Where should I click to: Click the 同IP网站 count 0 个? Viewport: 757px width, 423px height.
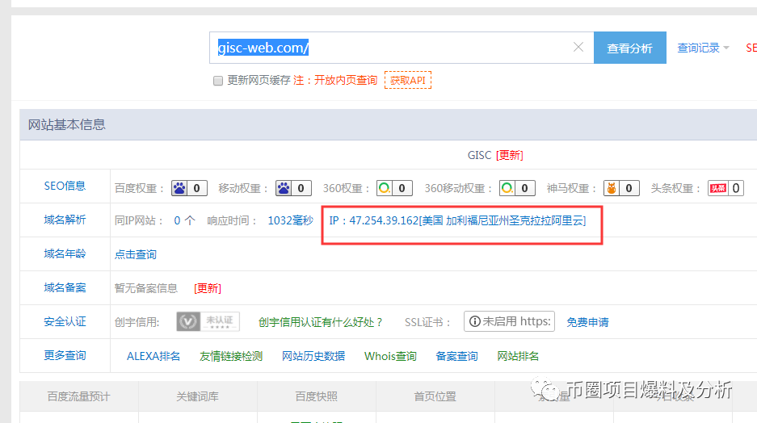[184, 220]
